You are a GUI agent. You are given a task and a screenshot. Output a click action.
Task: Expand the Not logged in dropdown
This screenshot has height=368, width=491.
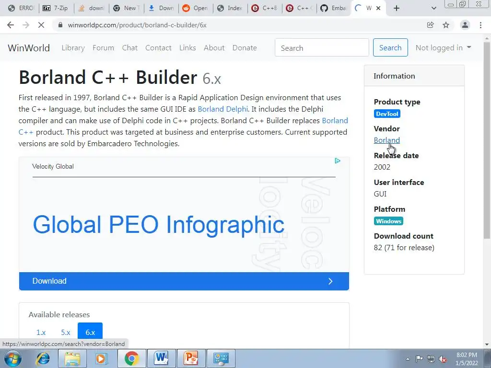pos(443,47)
